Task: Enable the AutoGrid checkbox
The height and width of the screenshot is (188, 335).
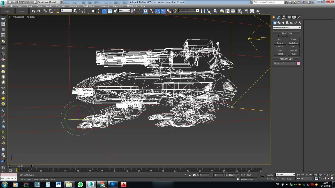Action: point(279,36)
